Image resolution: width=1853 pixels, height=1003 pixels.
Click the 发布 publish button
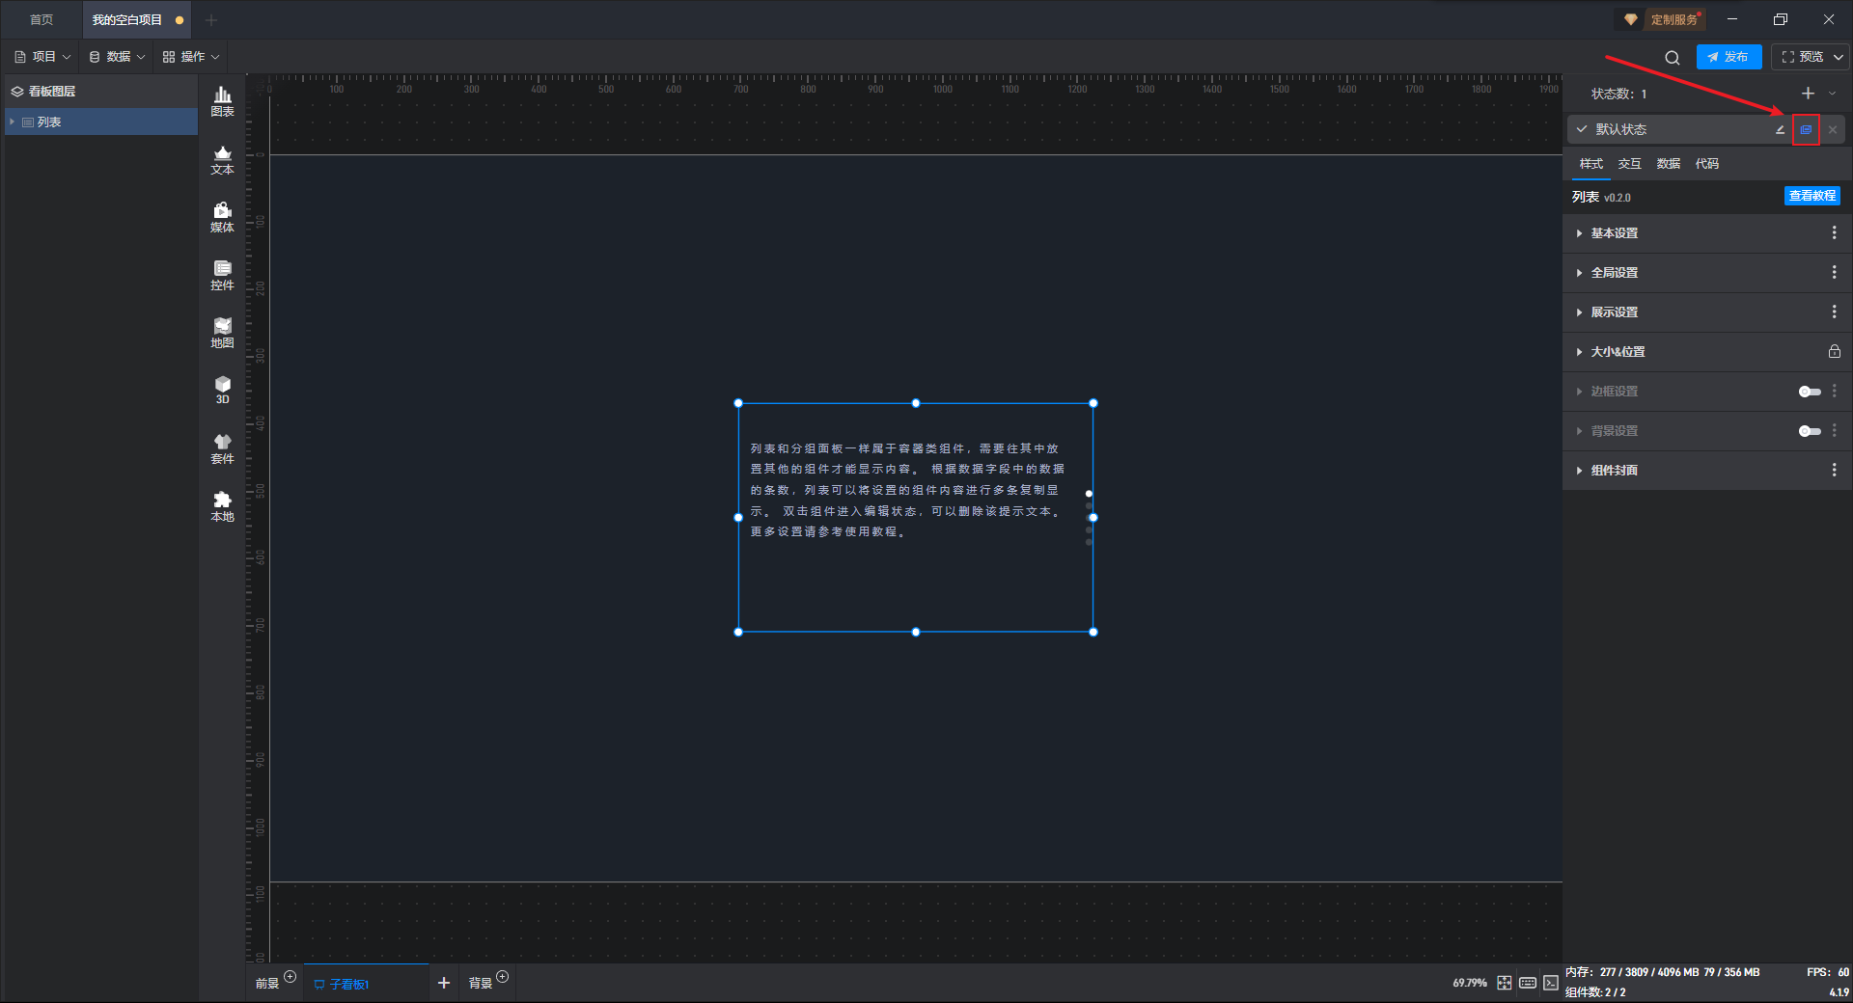click(x=1729, y=57)
